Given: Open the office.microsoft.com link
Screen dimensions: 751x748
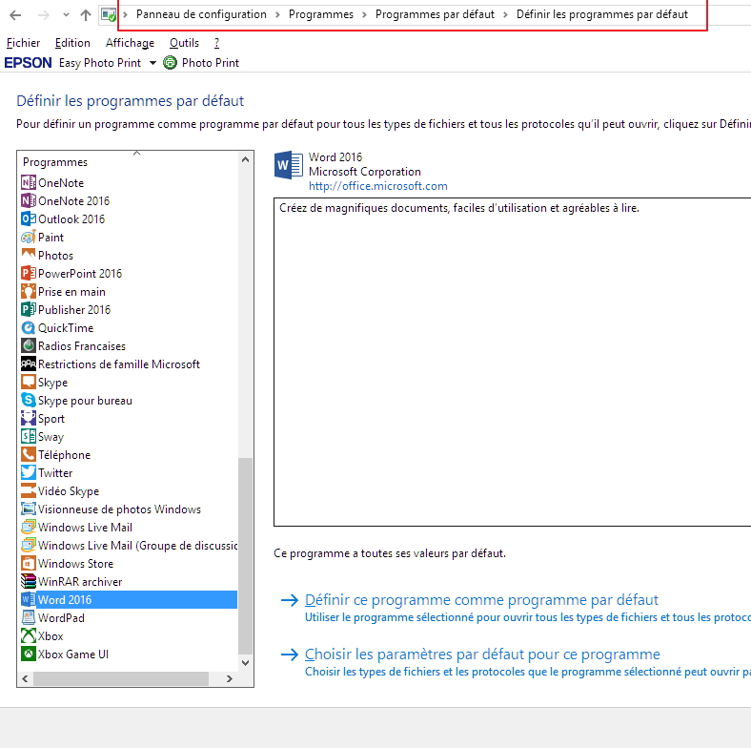Looking at the screenshot, I should coord(378,186).
